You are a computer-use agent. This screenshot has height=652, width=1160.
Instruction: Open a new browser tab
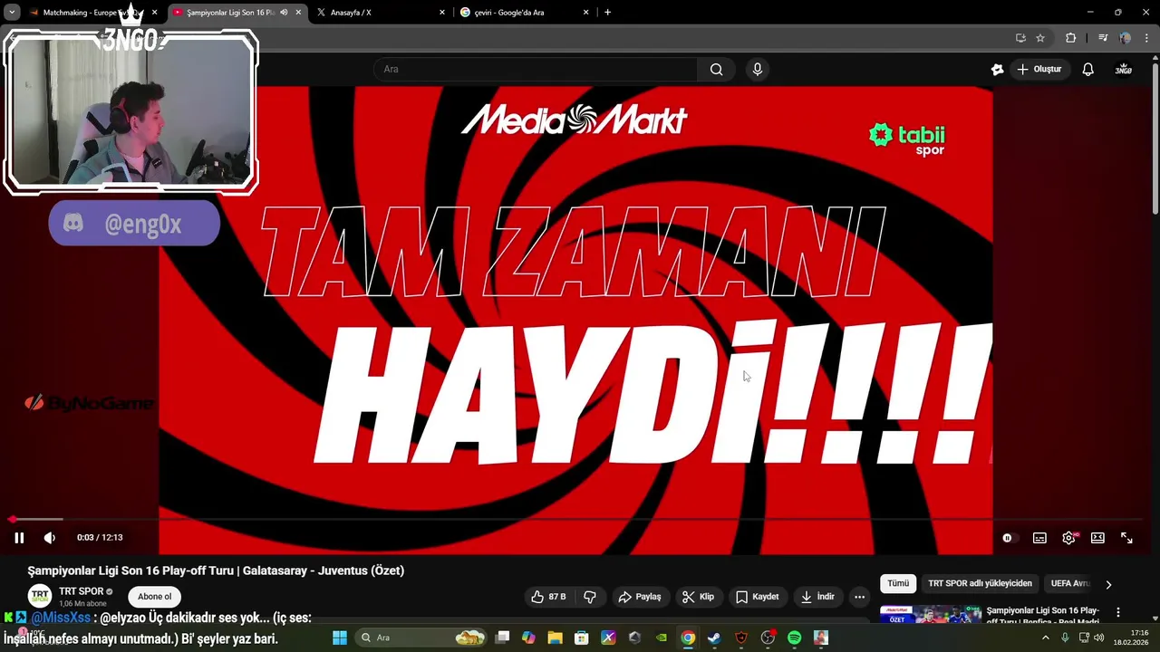pyautogui.click(x=607, y=13)
